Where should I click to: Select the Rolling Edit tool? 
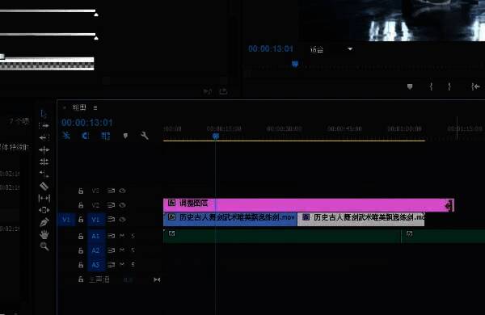(44, 162)
